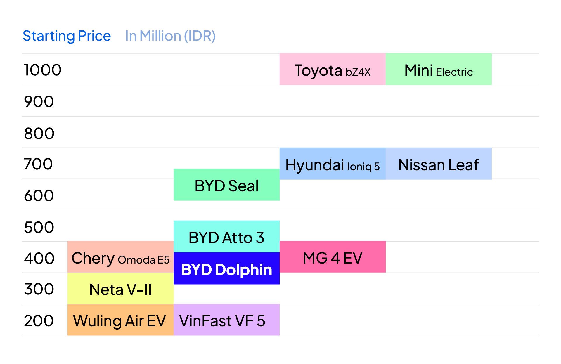Click the MG 4 EV block
This screenshot has width=561, height=364.
[x=333, y=257]
